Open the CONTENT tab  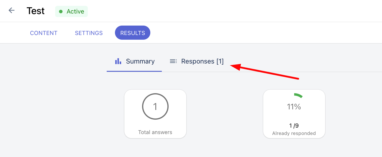[44, 33]
